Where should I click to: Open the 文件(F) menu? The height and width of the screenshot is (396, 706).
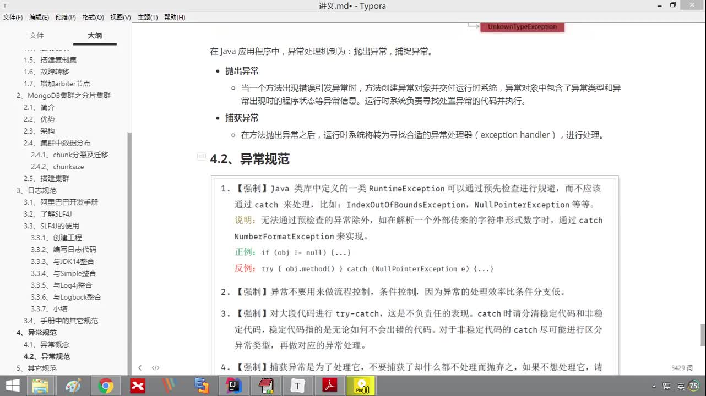pyautogui.click(x=13, y=18)
